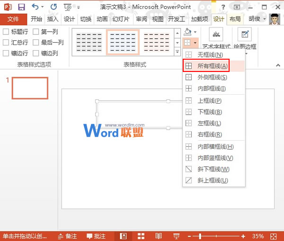Select slide 1 thumbnail in panel
This screenshot has height=241, width=284.
coord(30,88)
